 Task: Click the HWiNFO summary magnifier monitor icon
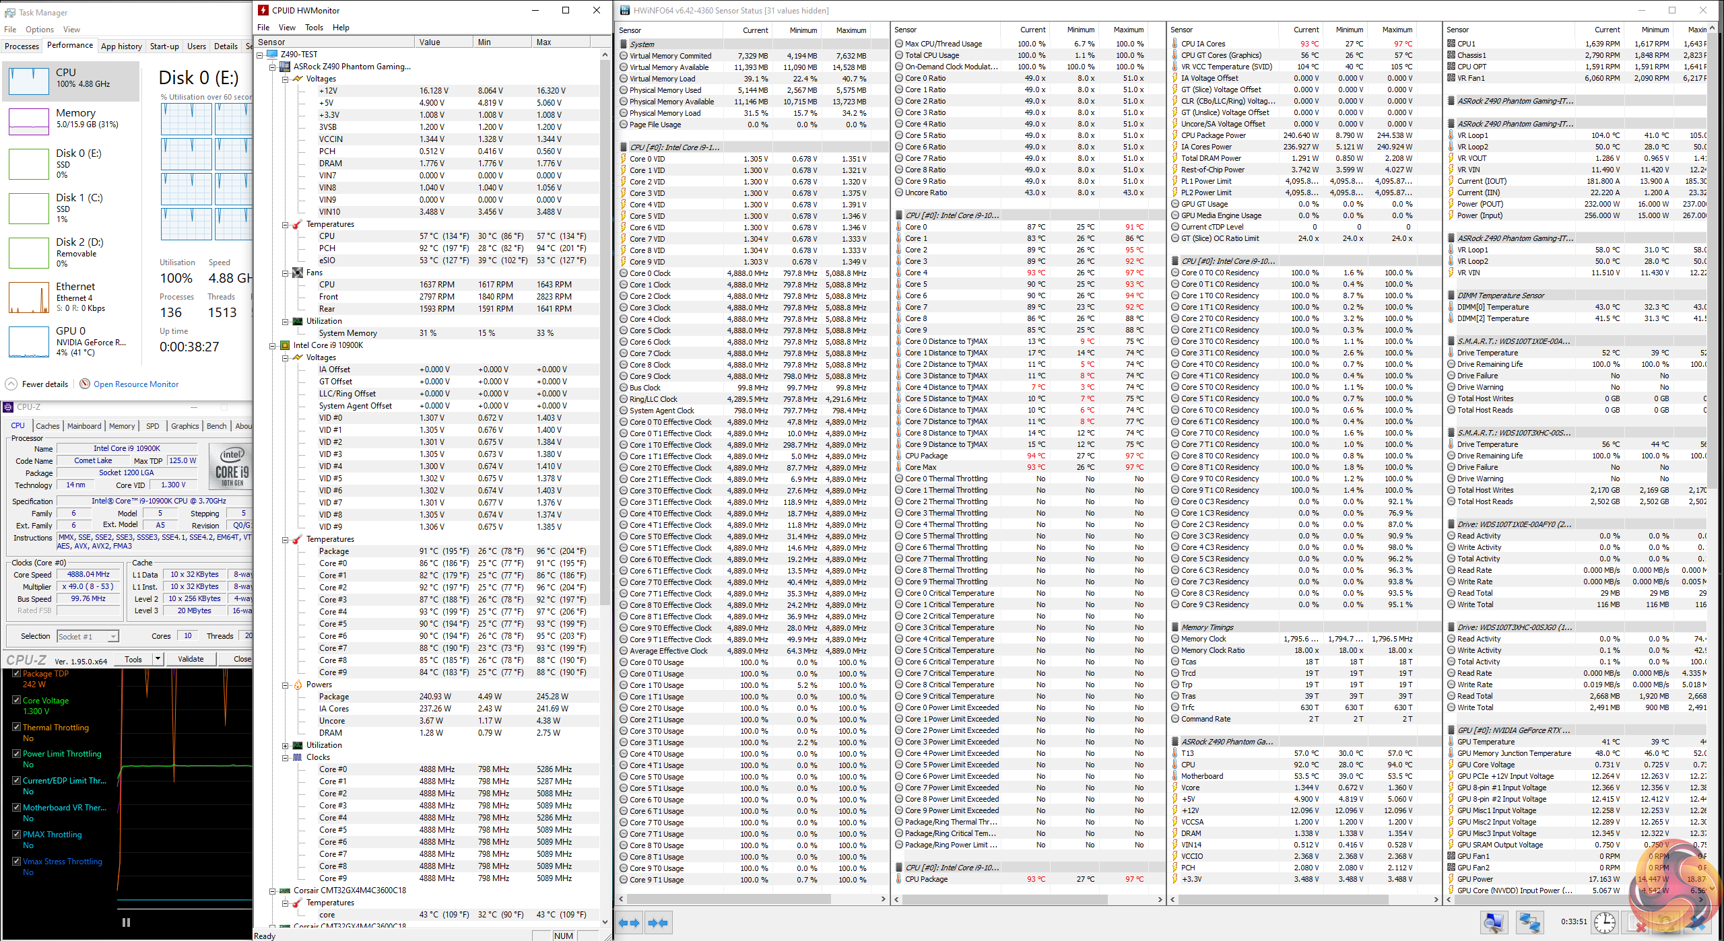(1493, 922)
